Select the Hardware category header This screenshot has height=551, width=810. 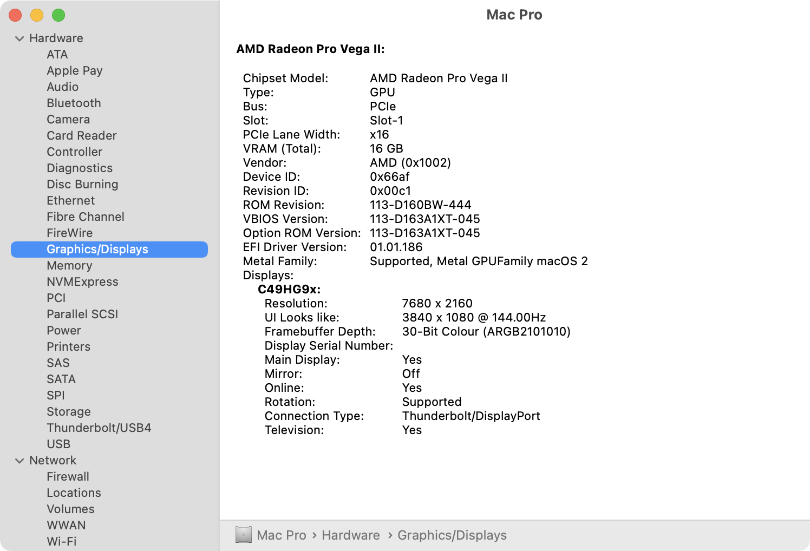(x=56, y=38)
